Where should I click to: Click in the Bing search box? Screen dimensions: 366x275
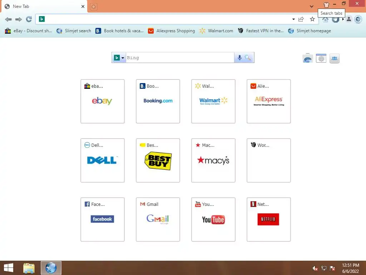click(x=180, y=58)
